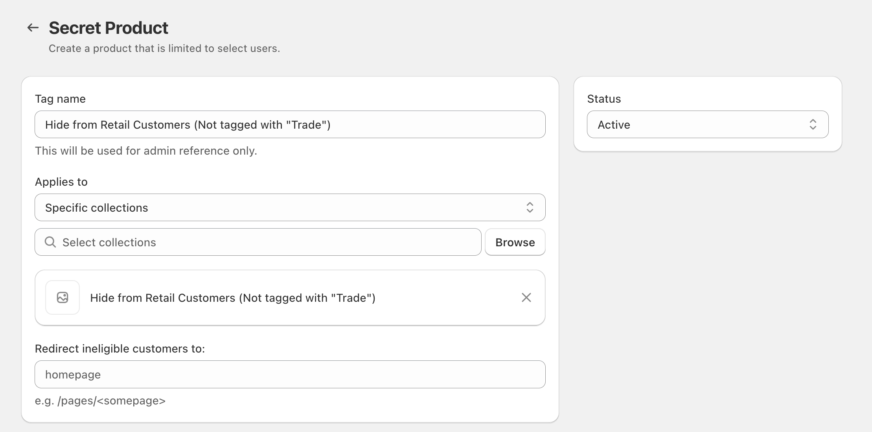872x432 pixels.
Task: Click the image placeholder icon on the collection row
Action: pyautogui.click(x=62, y=297)
